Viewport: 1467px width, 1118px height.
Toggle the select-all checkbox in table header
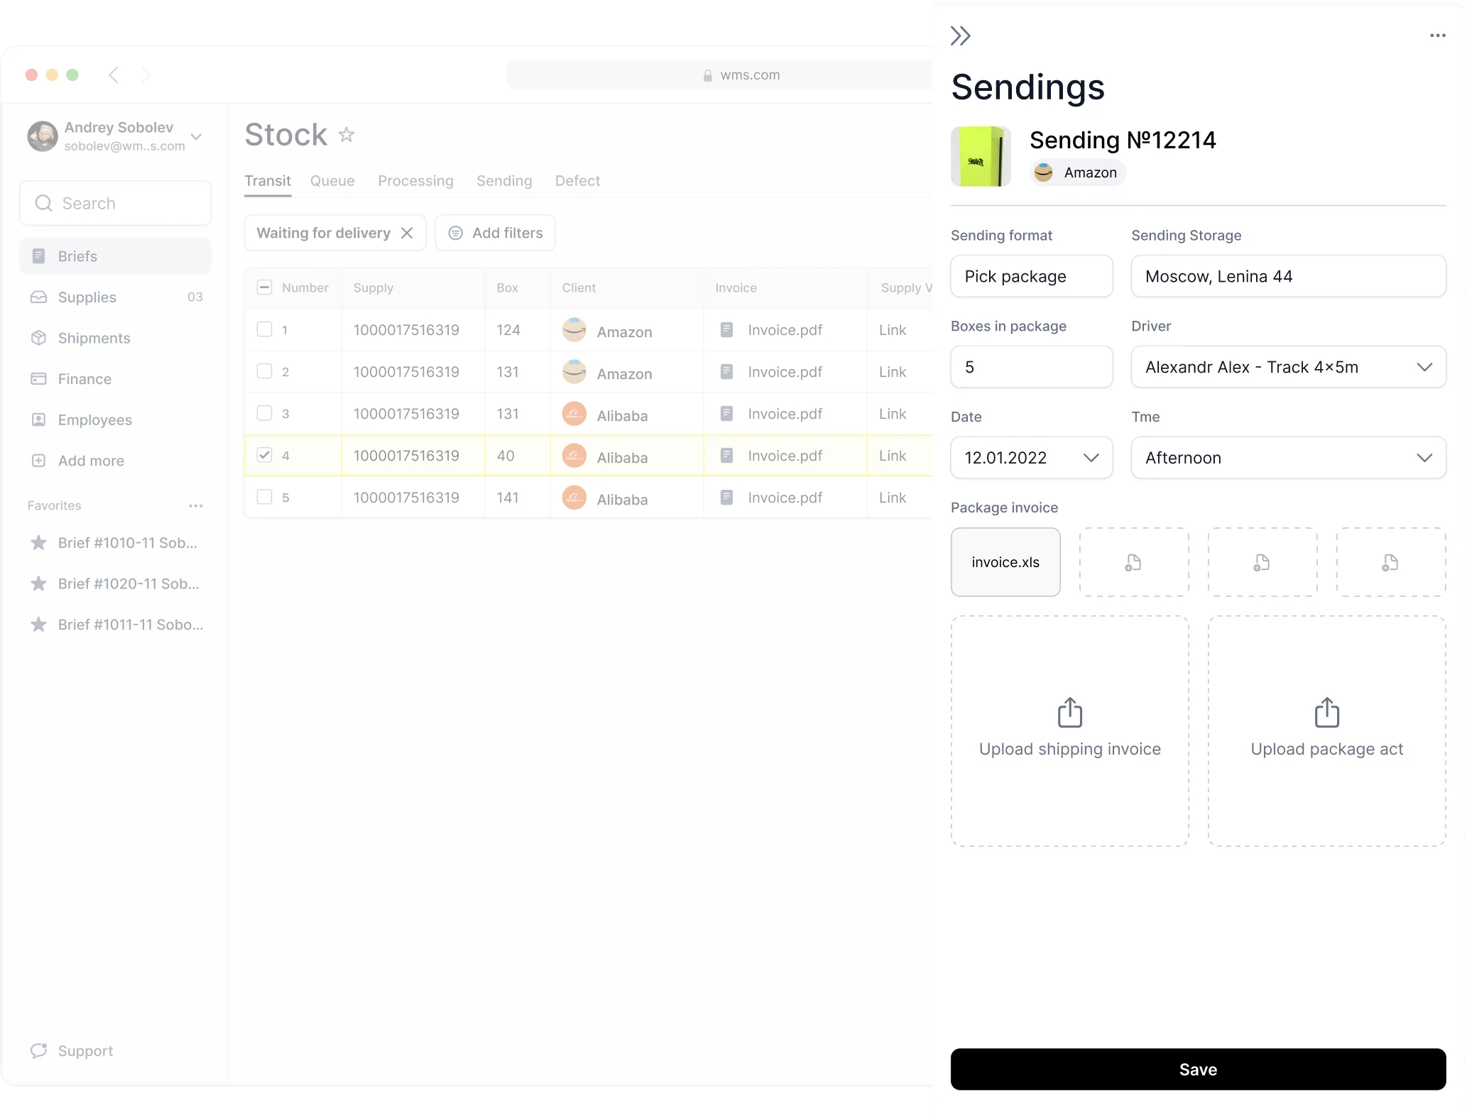264,287
